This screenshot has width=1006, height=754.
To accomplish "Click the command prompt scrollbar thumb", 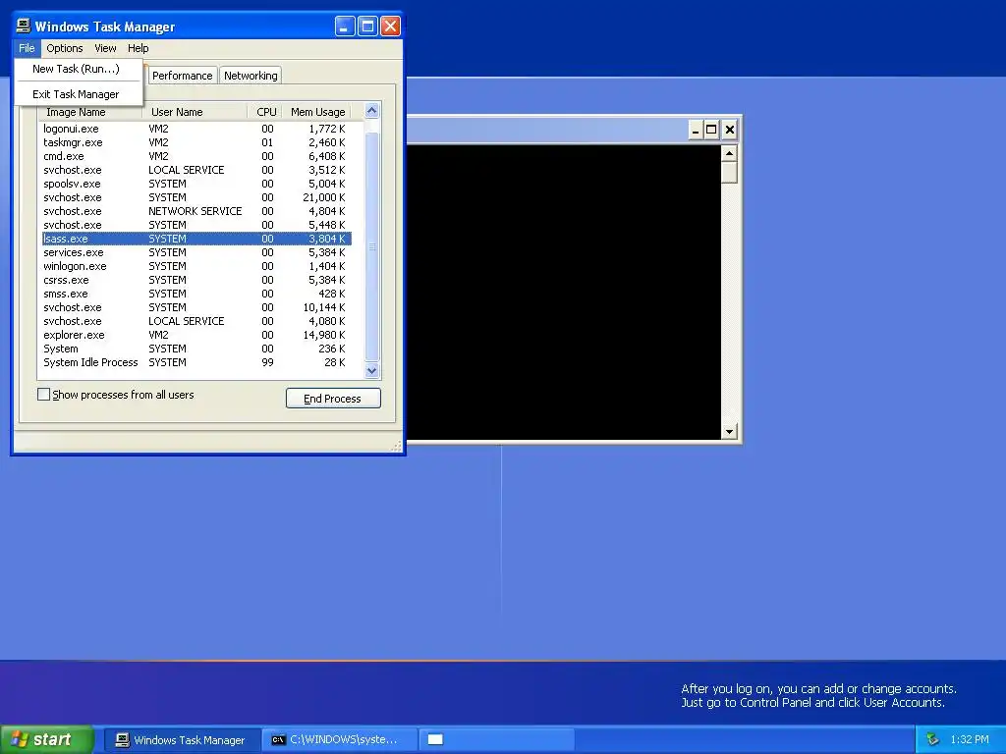I will (729, 173).
